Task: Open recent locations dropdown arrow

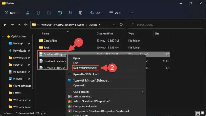Action: [19, 24]
